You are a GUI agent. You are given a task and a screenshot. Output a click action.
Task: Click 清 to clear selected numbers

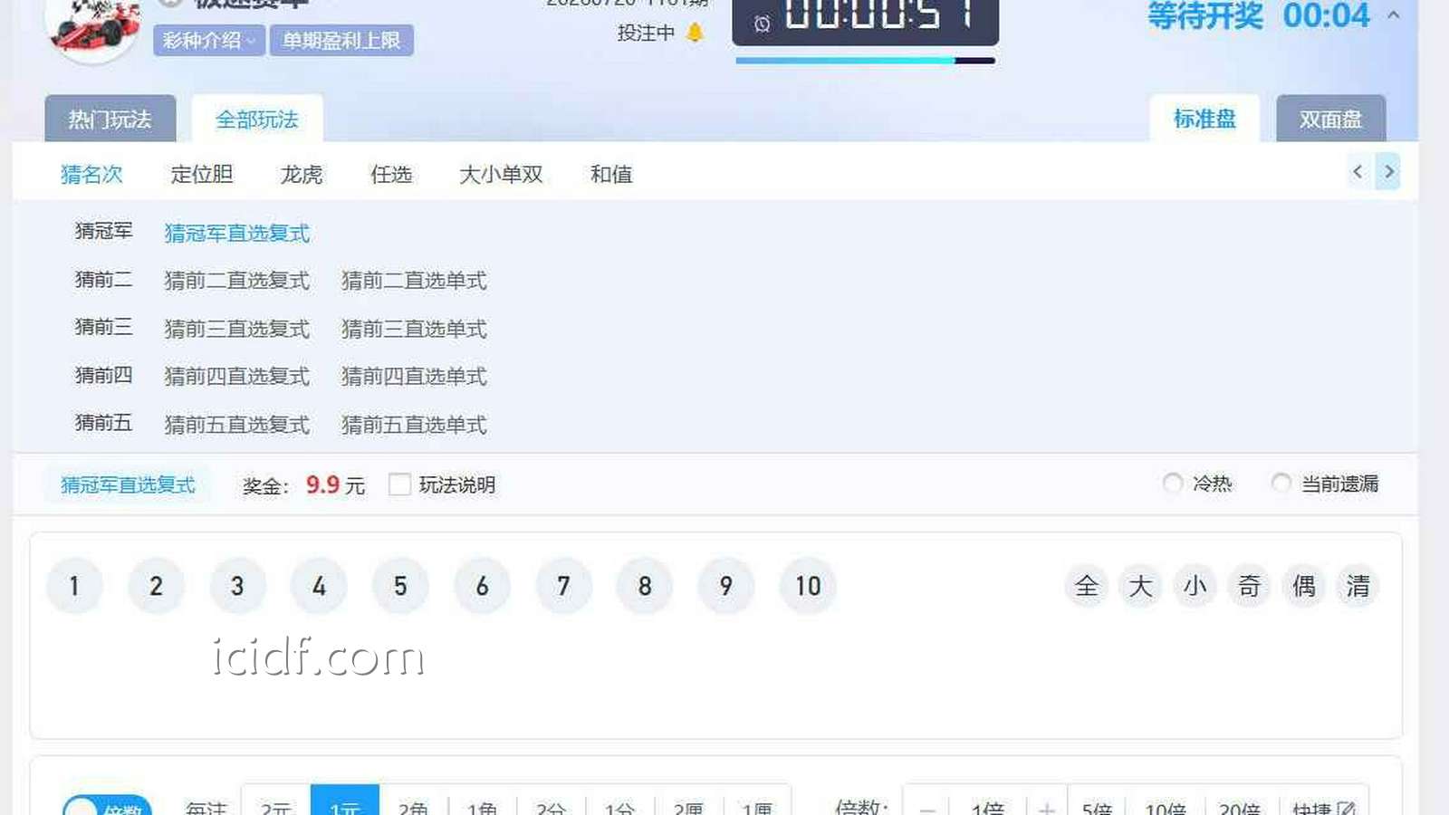pyautogui.click(x=1358, y=586)
